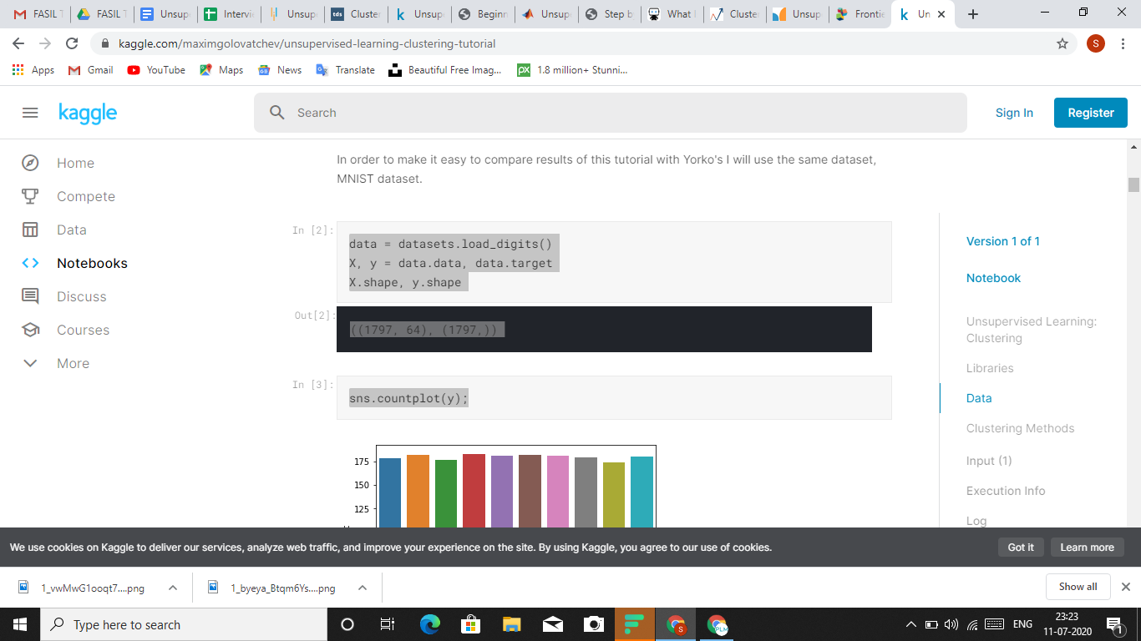Click the Register button
The width and height of the screenshot is (1141, 641).
point(1090,112)
